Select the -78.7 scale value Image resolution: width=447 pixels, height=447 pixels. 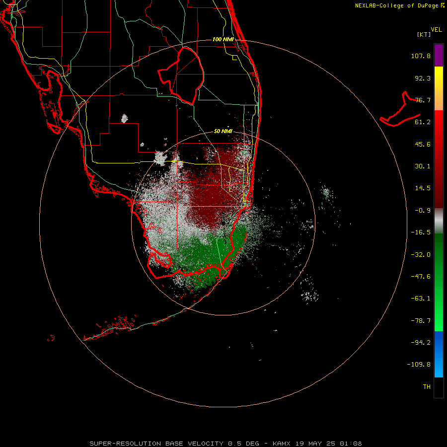tap(421, 321)
